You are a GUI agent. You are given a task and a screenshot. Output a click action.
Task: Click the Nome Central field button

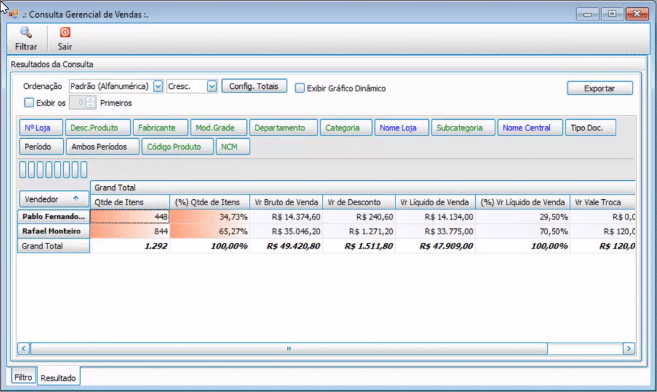(x=530, y=128)
